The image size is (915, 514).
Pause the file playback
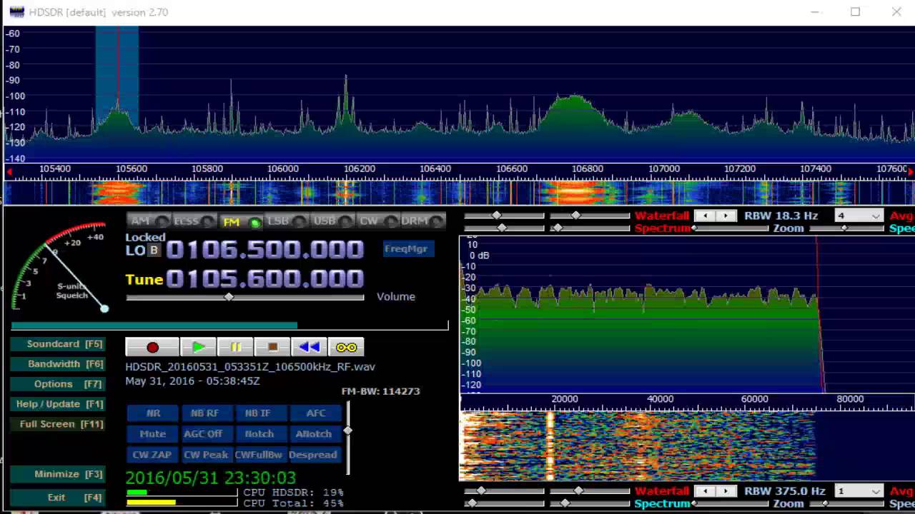[236, 347]
